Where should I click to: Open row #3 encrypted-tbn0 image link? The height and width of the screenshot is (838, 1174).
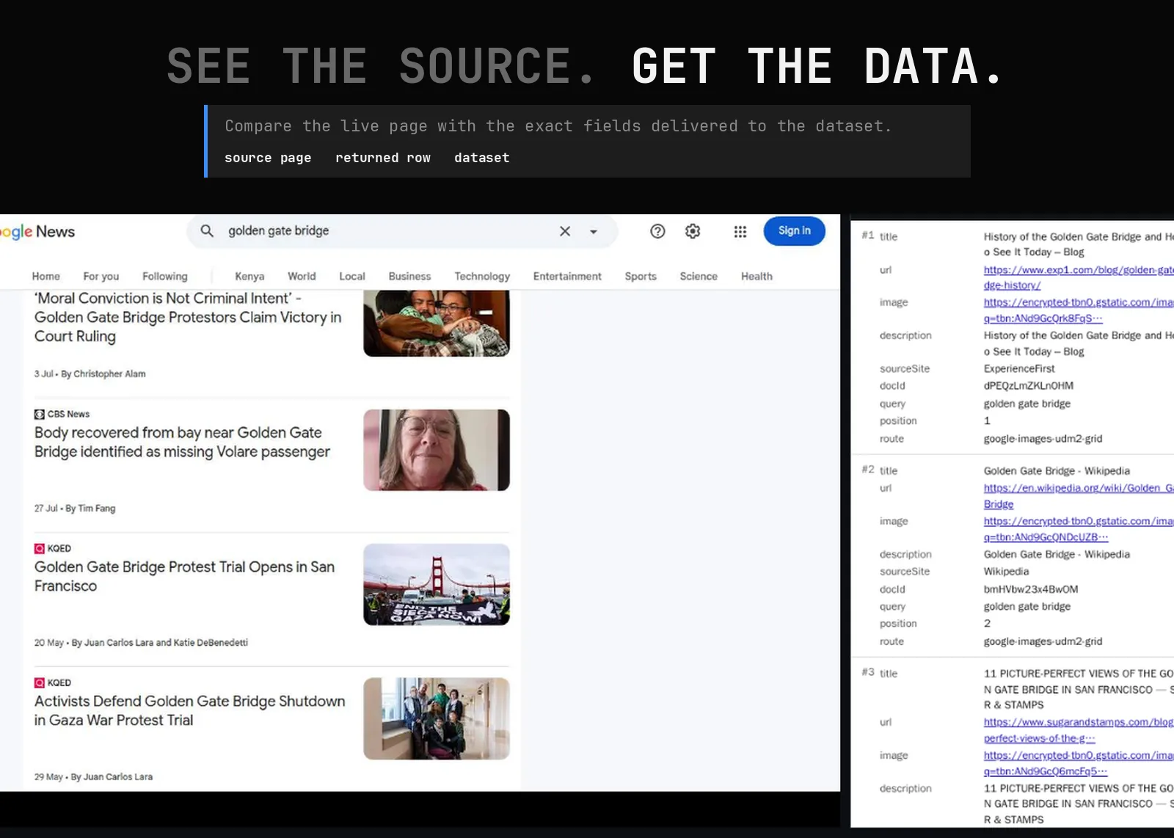(1079, 763)
